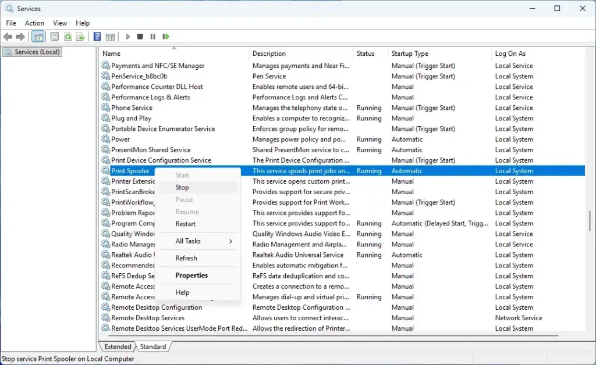
Task: Switch to the Standard tab
Action: pyautogui.click(x=153, y=346)
